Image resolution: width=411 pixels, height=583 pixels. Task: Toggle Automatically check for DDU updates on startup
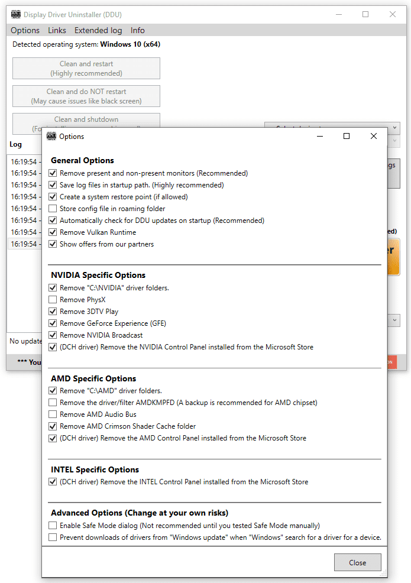[x=53, y=221]
